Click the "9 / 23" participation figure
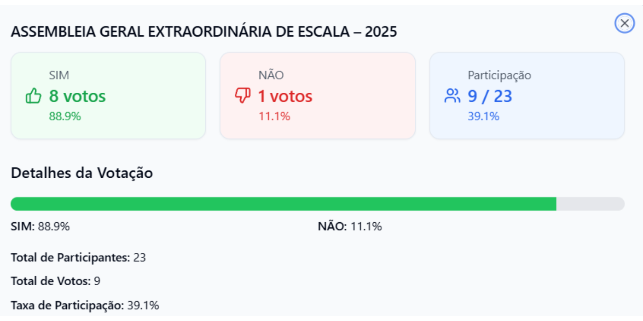 pos(489,96)
